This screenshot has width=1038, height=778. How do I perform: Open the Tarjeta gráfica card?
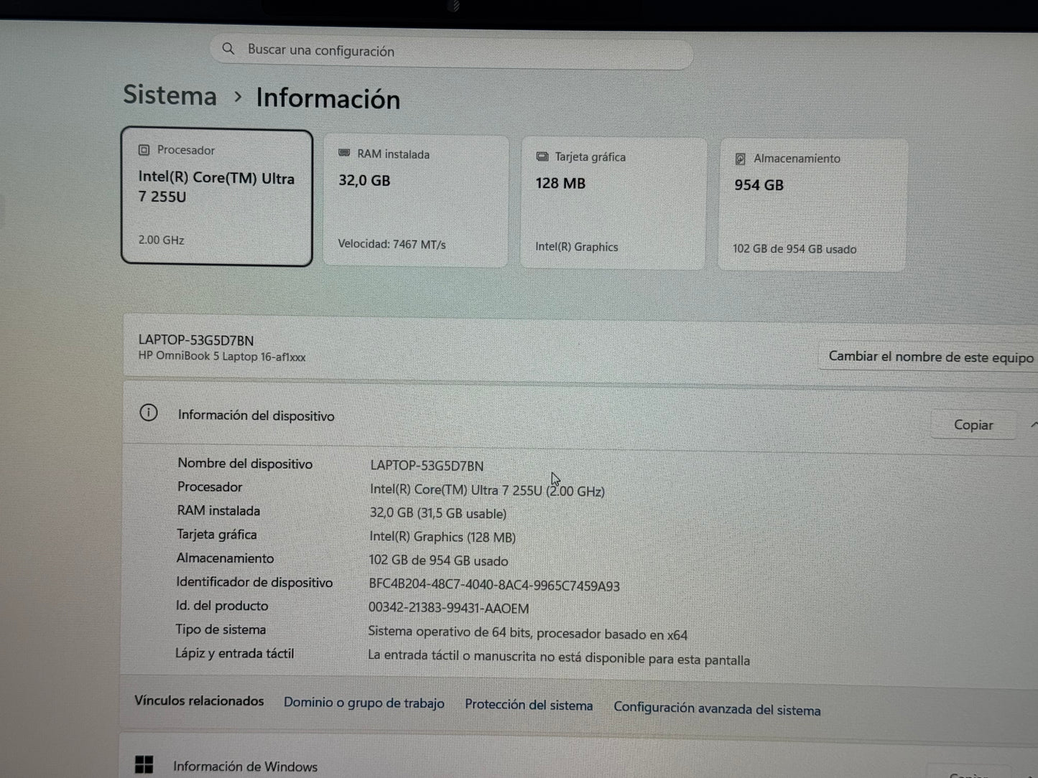pyautogui.click(x=613, y=203)
